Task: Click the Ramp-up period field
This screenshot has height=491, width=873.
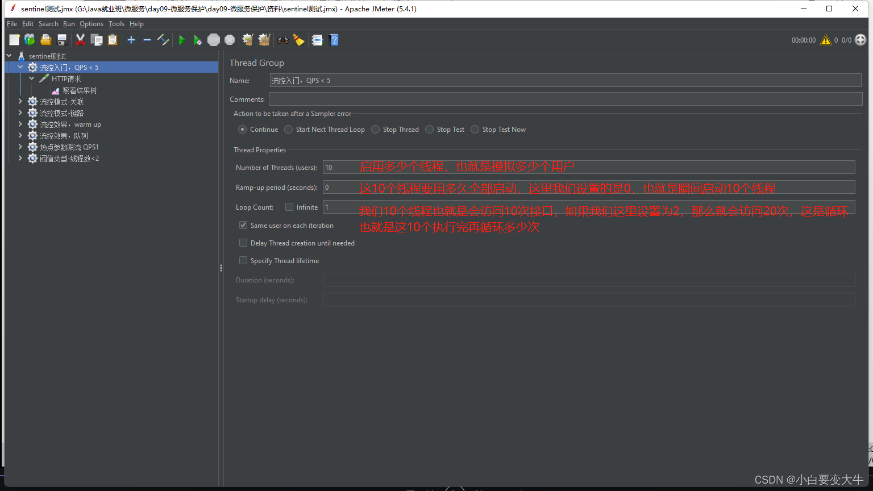Action: click(589, 187)
